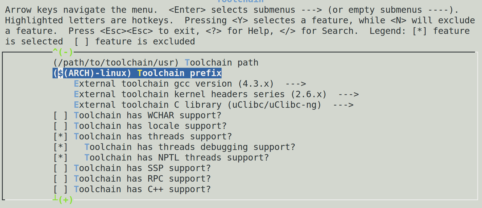Enable C++ support checkbox
This screenshot has height=208, width=482.
coord(61,189)
